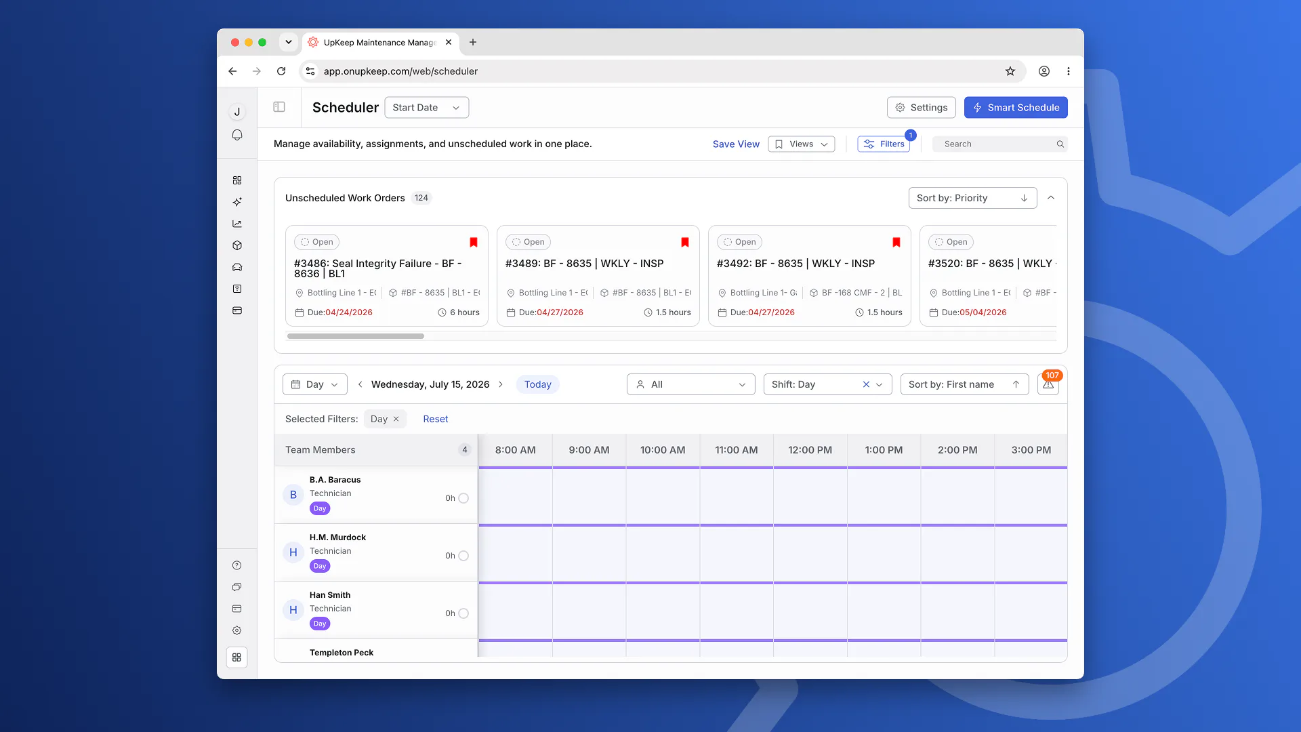Open the analytics chart icon in the sidebar
Image resolution: width=1301 pixels, height=732 pixels.
[x=237, y=224]
